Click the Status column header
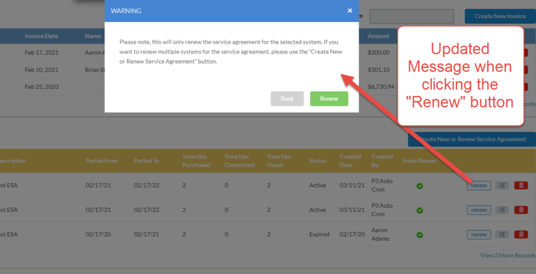Image resolution: width=536 pixels, height=274 pixels. pos(318,161)
